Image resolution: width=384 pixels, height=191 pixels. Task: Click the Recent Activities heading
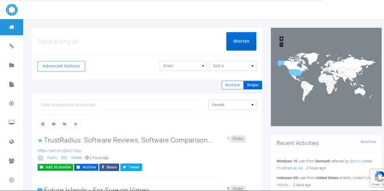click(298, 143)
